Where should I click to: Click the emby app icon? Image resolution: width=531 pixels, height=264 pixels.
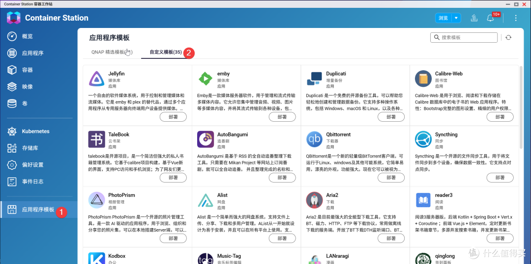(x=206, y=79)
